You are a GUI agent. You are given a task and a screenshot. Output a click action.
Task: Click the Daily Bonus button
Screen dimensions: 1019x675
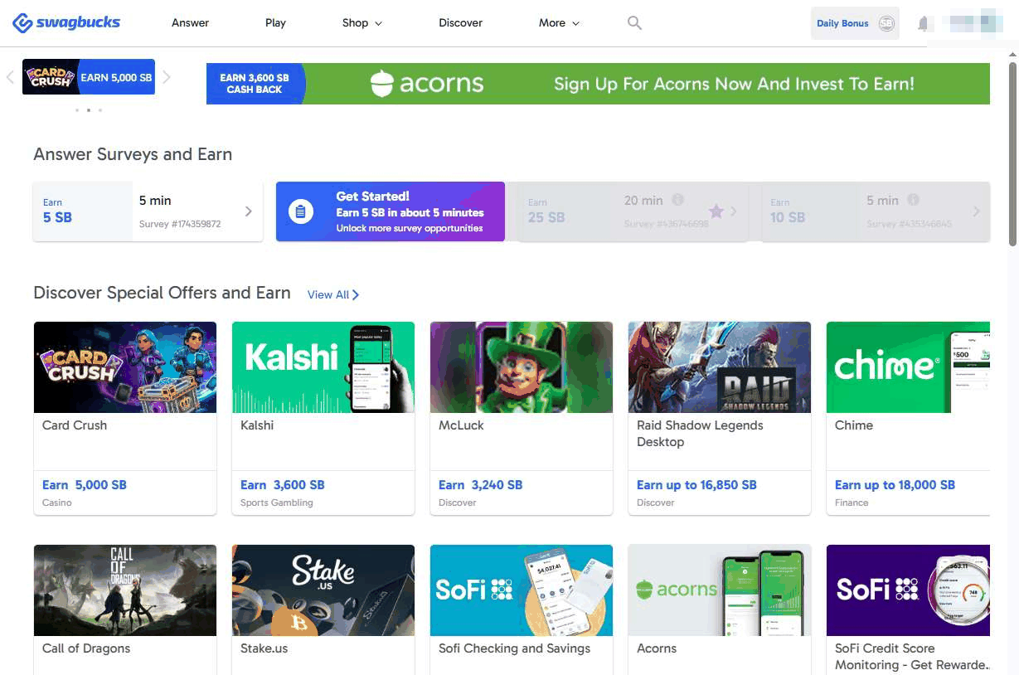point(855,23)
